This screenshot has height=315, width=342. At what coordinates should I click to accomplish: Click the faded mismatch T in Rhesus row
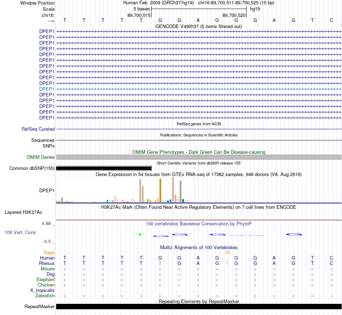coord(160,263)
